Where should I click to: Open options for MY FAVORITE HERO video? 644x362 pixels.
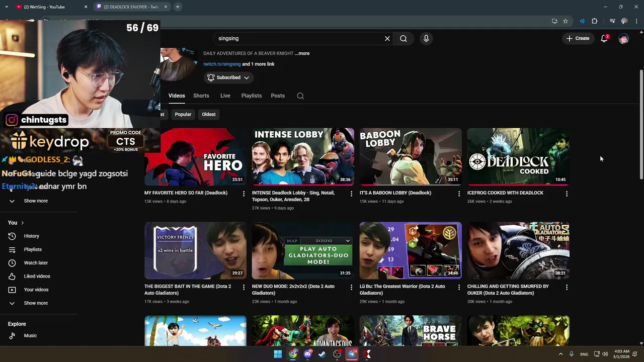(244, 194)
